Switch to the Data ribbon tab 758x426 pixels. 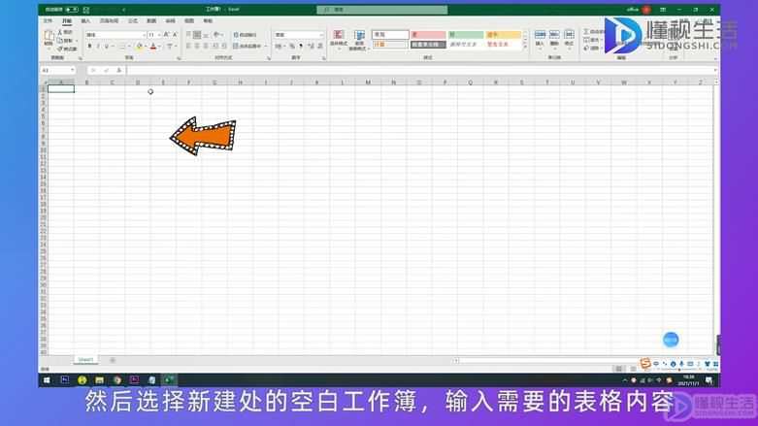point(151,20)
